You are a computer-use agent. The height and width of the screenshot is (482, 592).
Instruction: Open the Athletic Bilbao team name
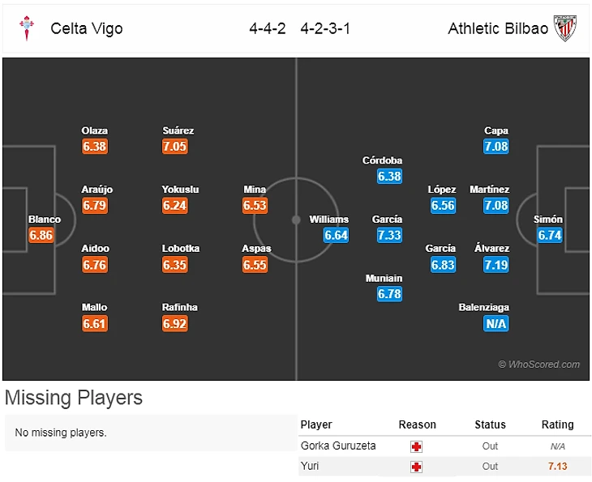point(497,29)
